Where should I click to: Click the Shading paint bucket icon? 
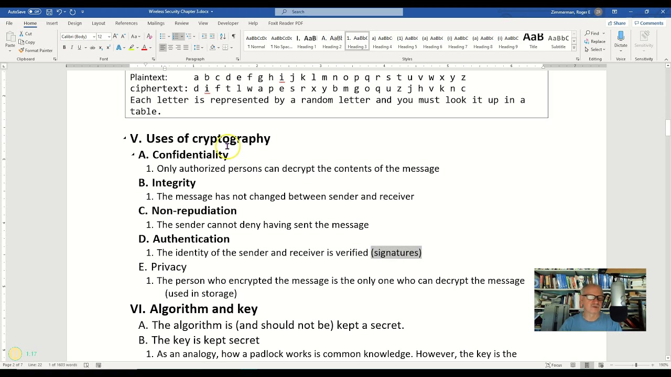point(212,48)
